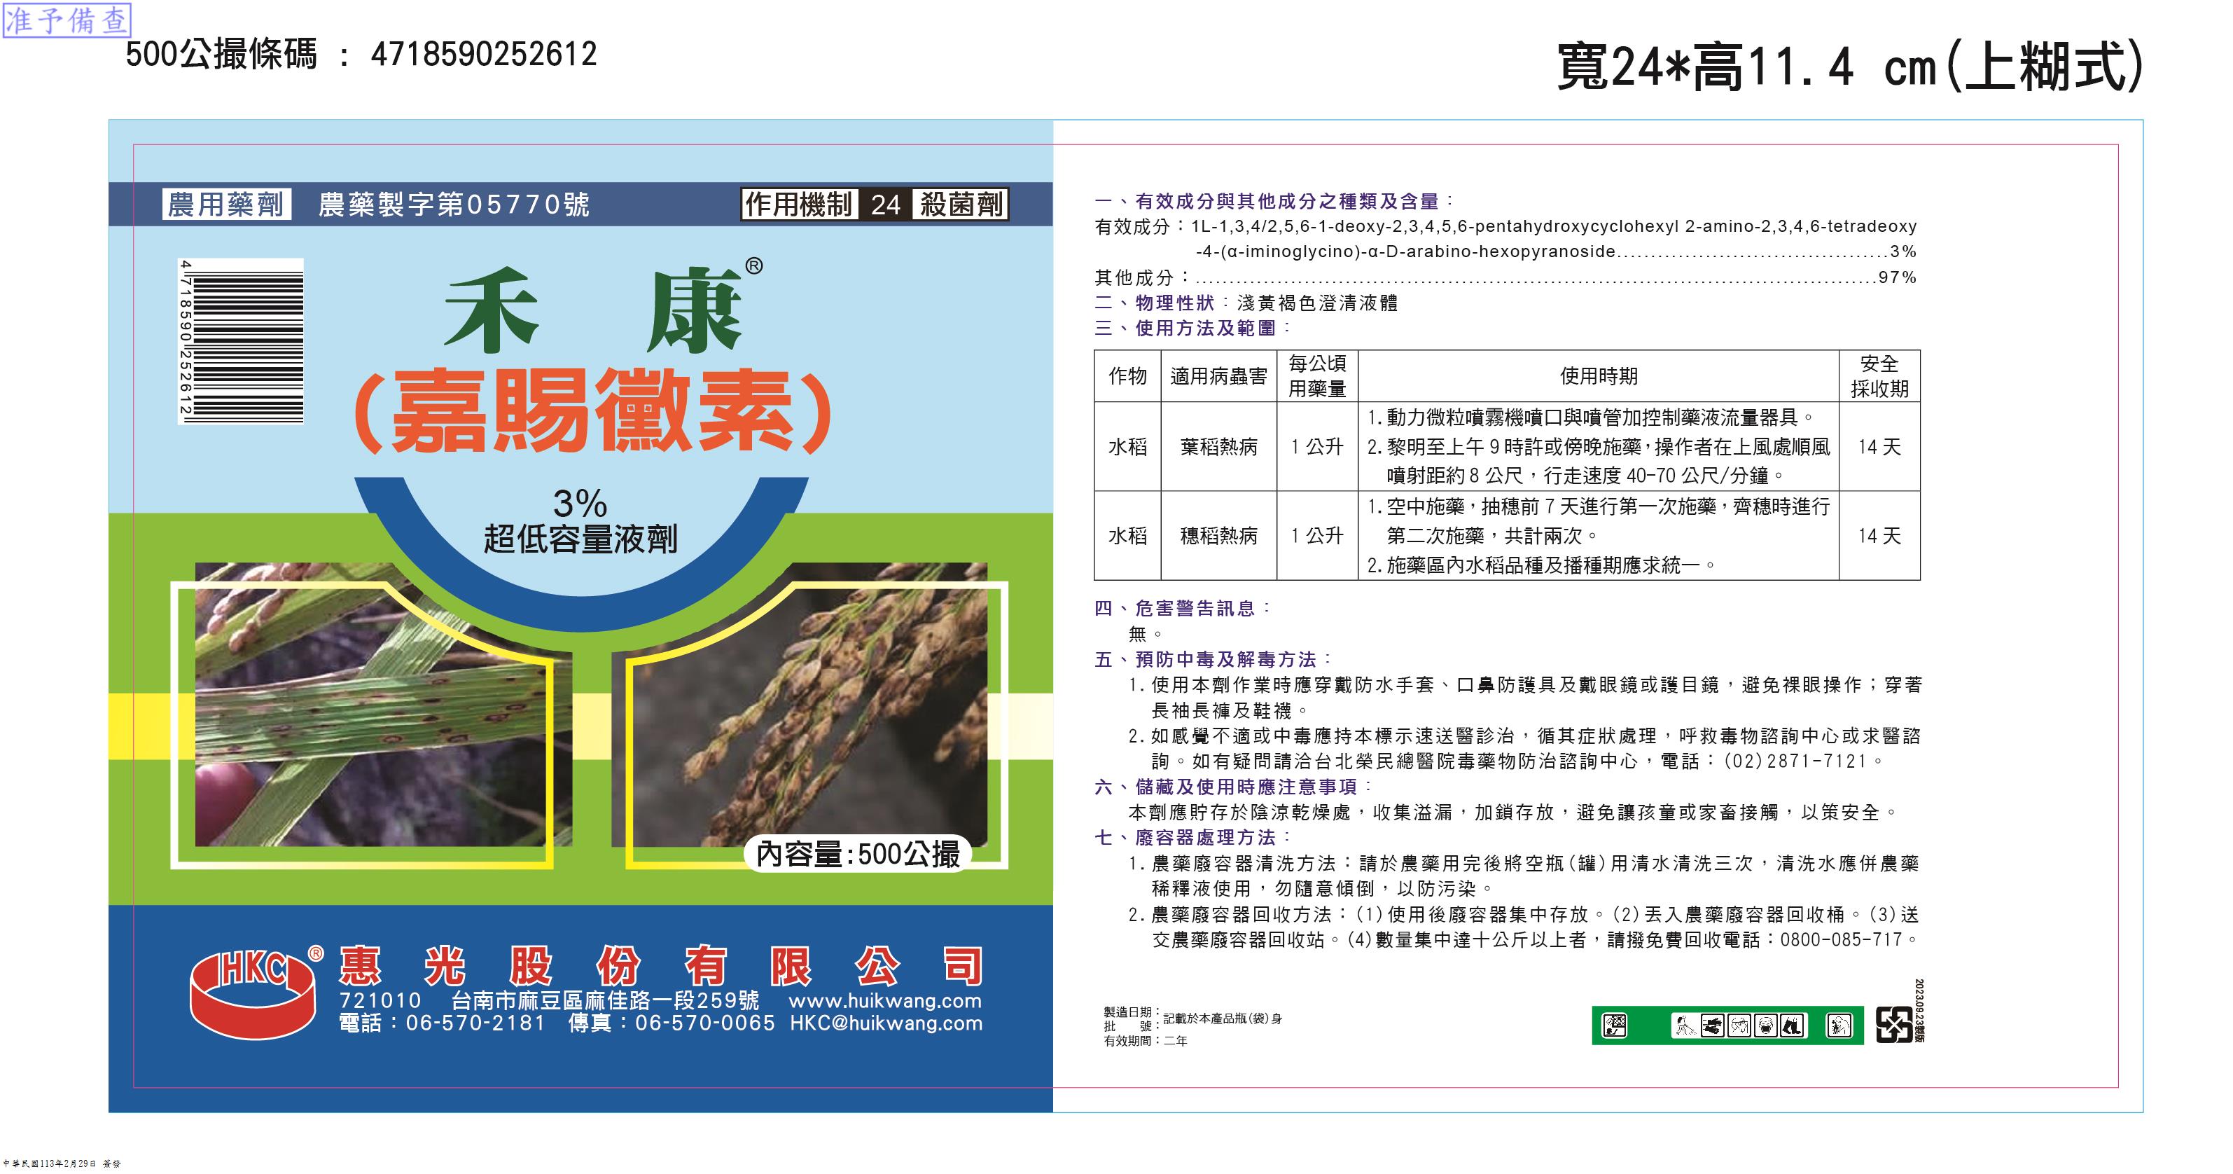The image size is (2233, 1174).
Task: Click heading 一、有效成分與其他成分之種類及含量
Action: tap(1274, 201)
